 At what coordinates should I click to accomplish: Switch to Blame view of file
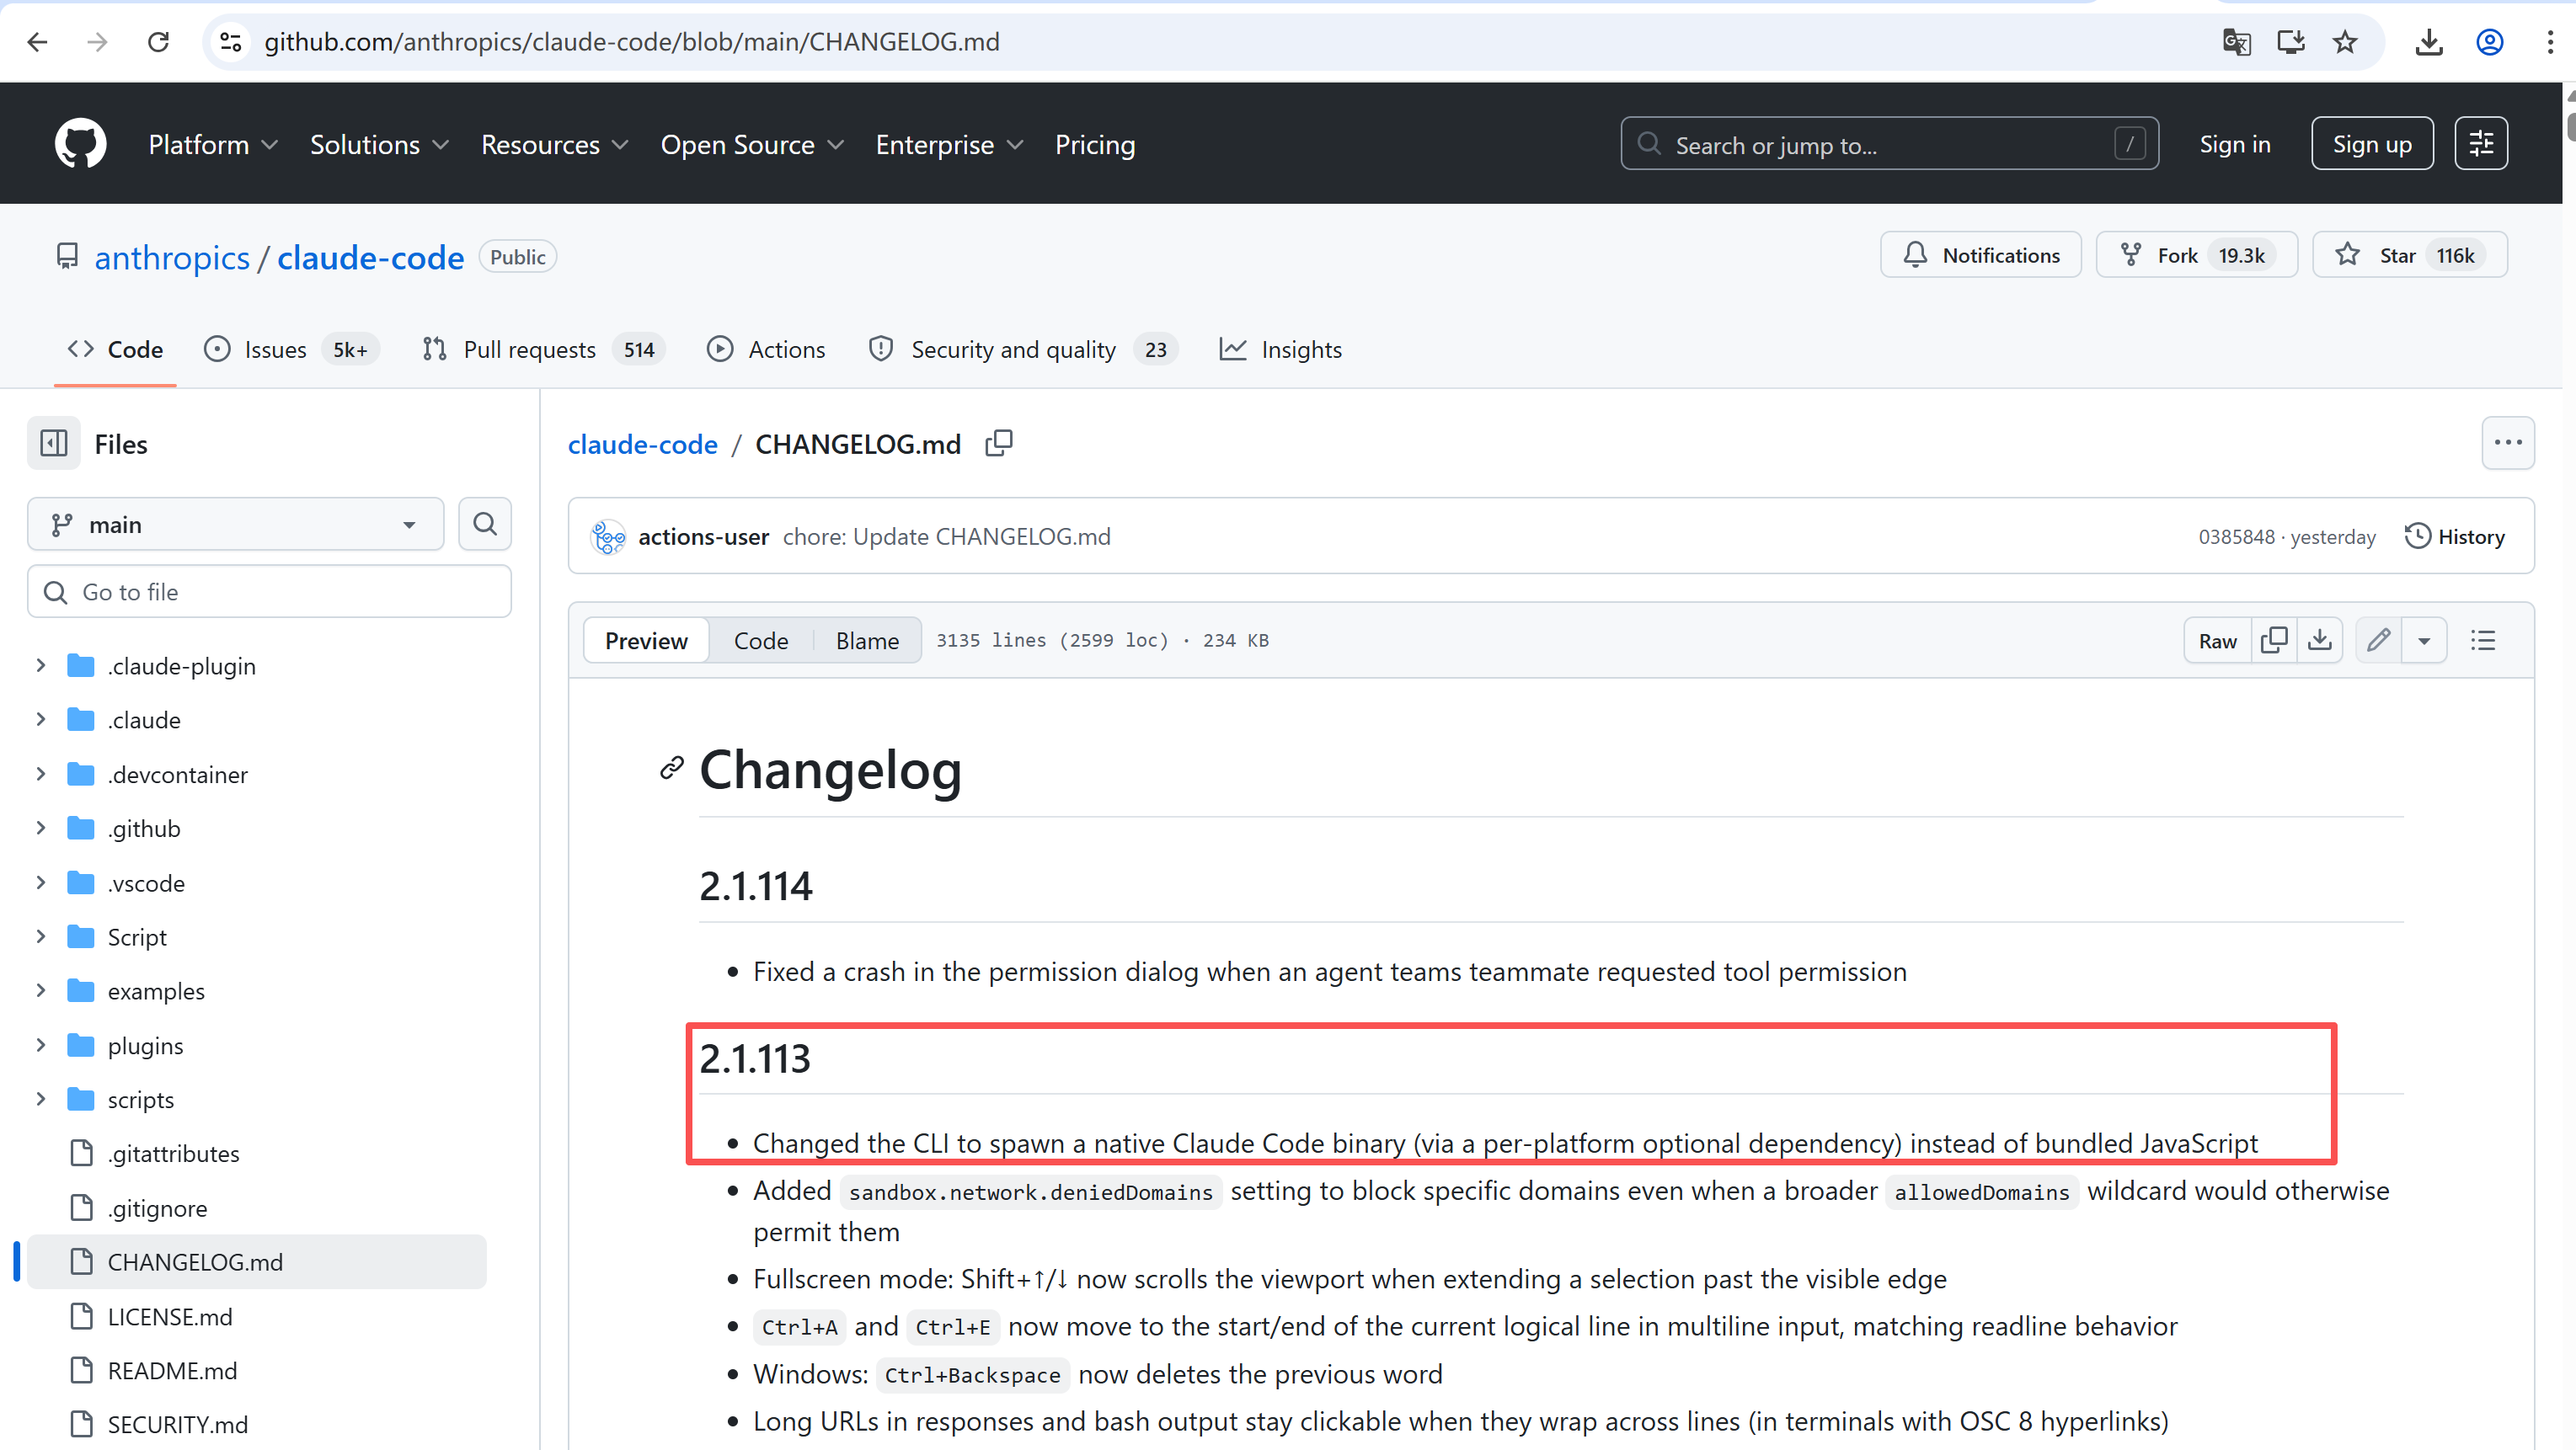(x=867, y=640)
